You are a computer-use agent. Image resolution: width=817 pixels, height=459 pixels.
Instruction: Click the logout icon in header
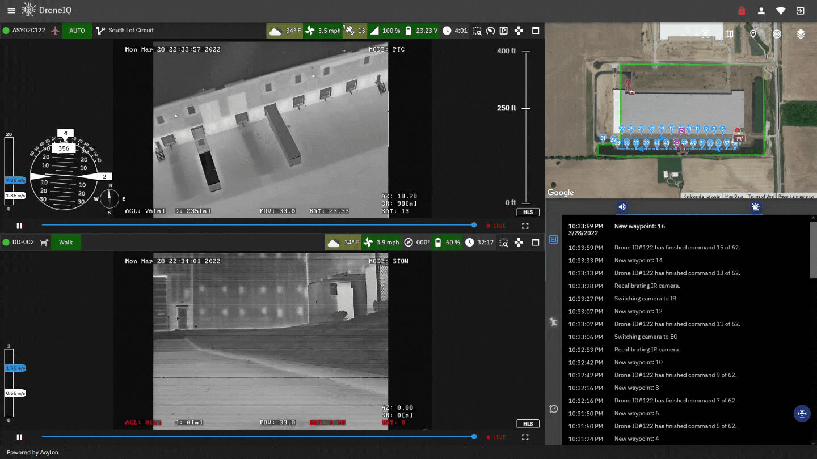coord(800,11)
